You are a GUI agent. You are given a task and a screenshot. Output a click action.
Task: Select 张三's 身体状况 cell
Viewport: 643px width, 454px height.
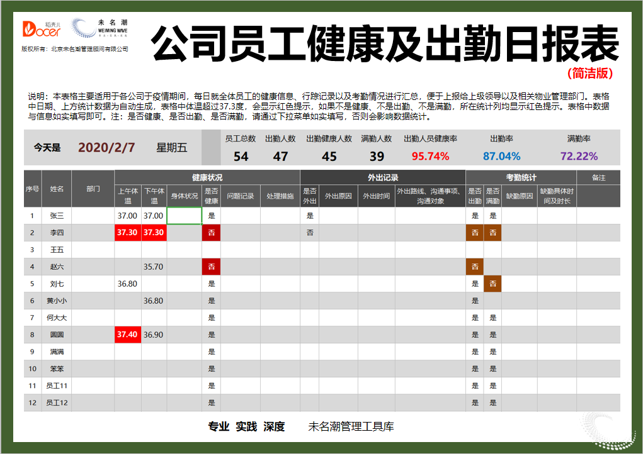183,215
